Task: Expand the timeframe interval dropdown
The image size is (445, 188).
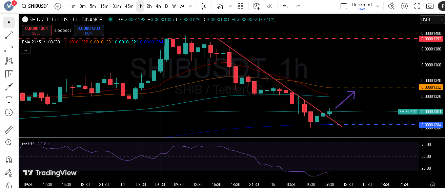Action: pyautogui.click(x=190, y=6)
